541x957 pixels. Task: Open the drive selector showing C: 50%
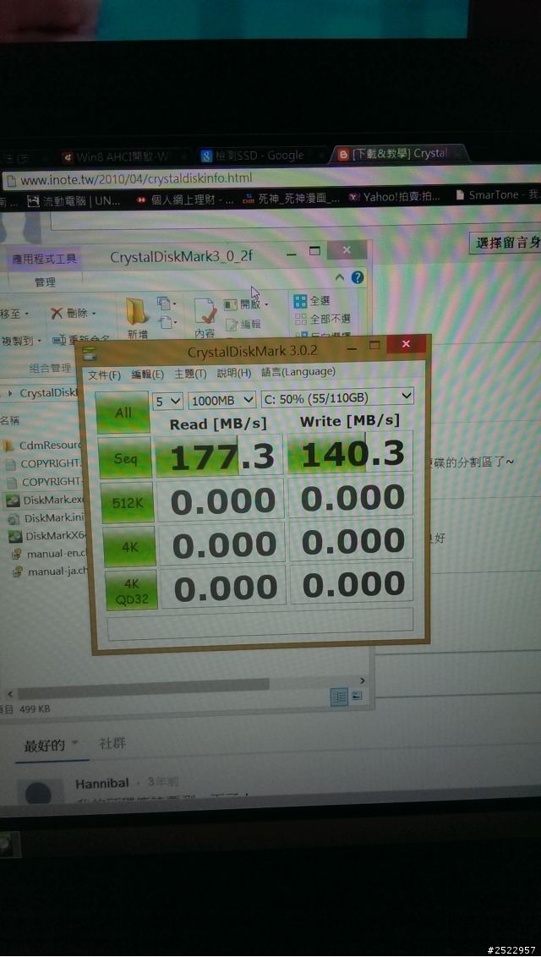click(x=337, y=397)
